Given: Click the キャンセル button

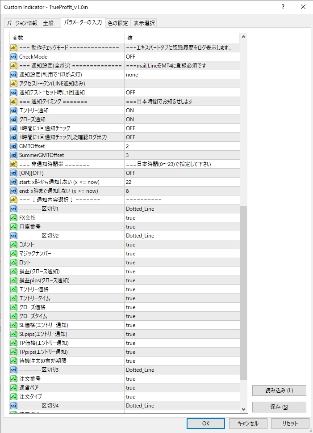Looking at the screenshot, I should [248, 423].
